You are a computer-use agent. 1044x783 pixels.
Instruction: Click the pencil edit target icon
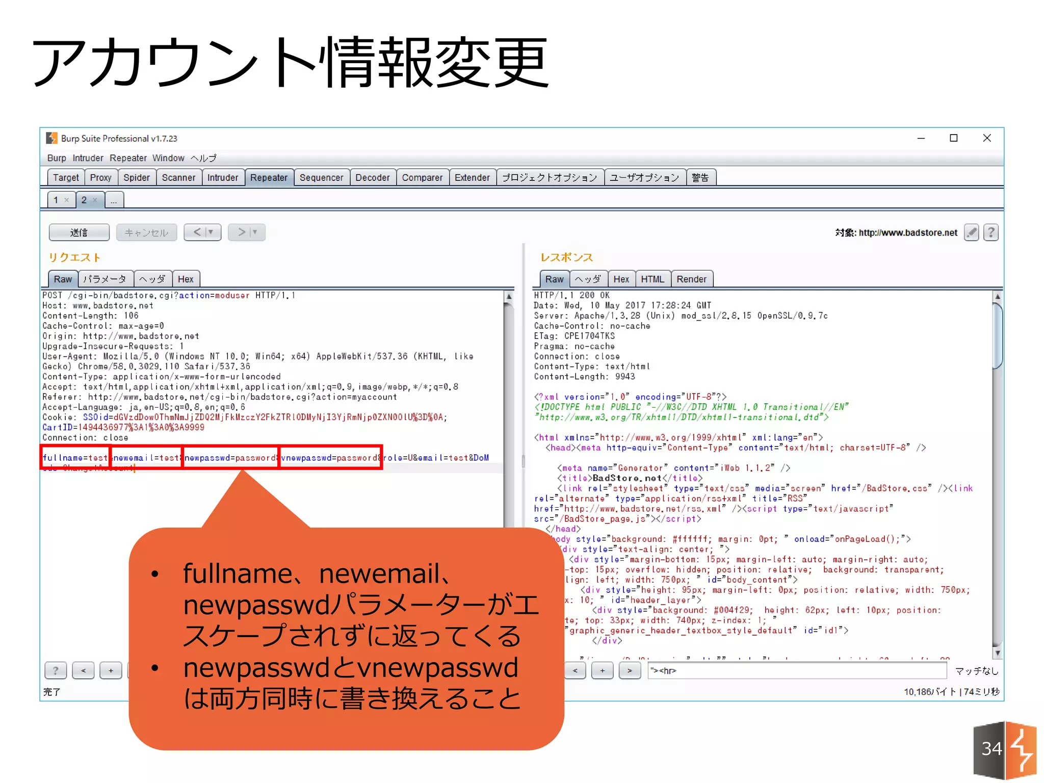click(x=972, y=232)
